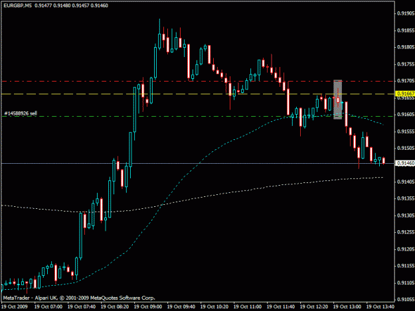
Task: Click price axis label 0.91255
Action: click(x=406, y=232)
